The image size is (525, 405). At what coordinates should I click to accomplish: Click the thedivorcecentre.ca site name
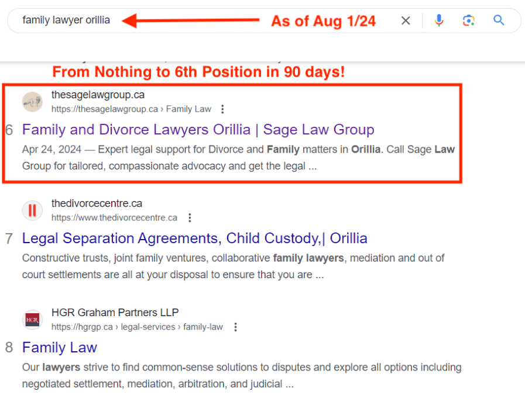tap(97, 203)
